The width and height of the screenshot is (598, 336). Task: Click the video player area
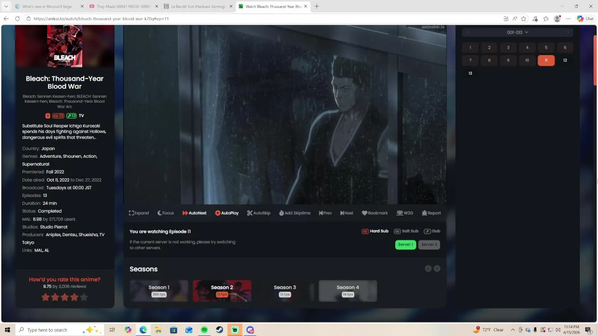click(285, 115)
